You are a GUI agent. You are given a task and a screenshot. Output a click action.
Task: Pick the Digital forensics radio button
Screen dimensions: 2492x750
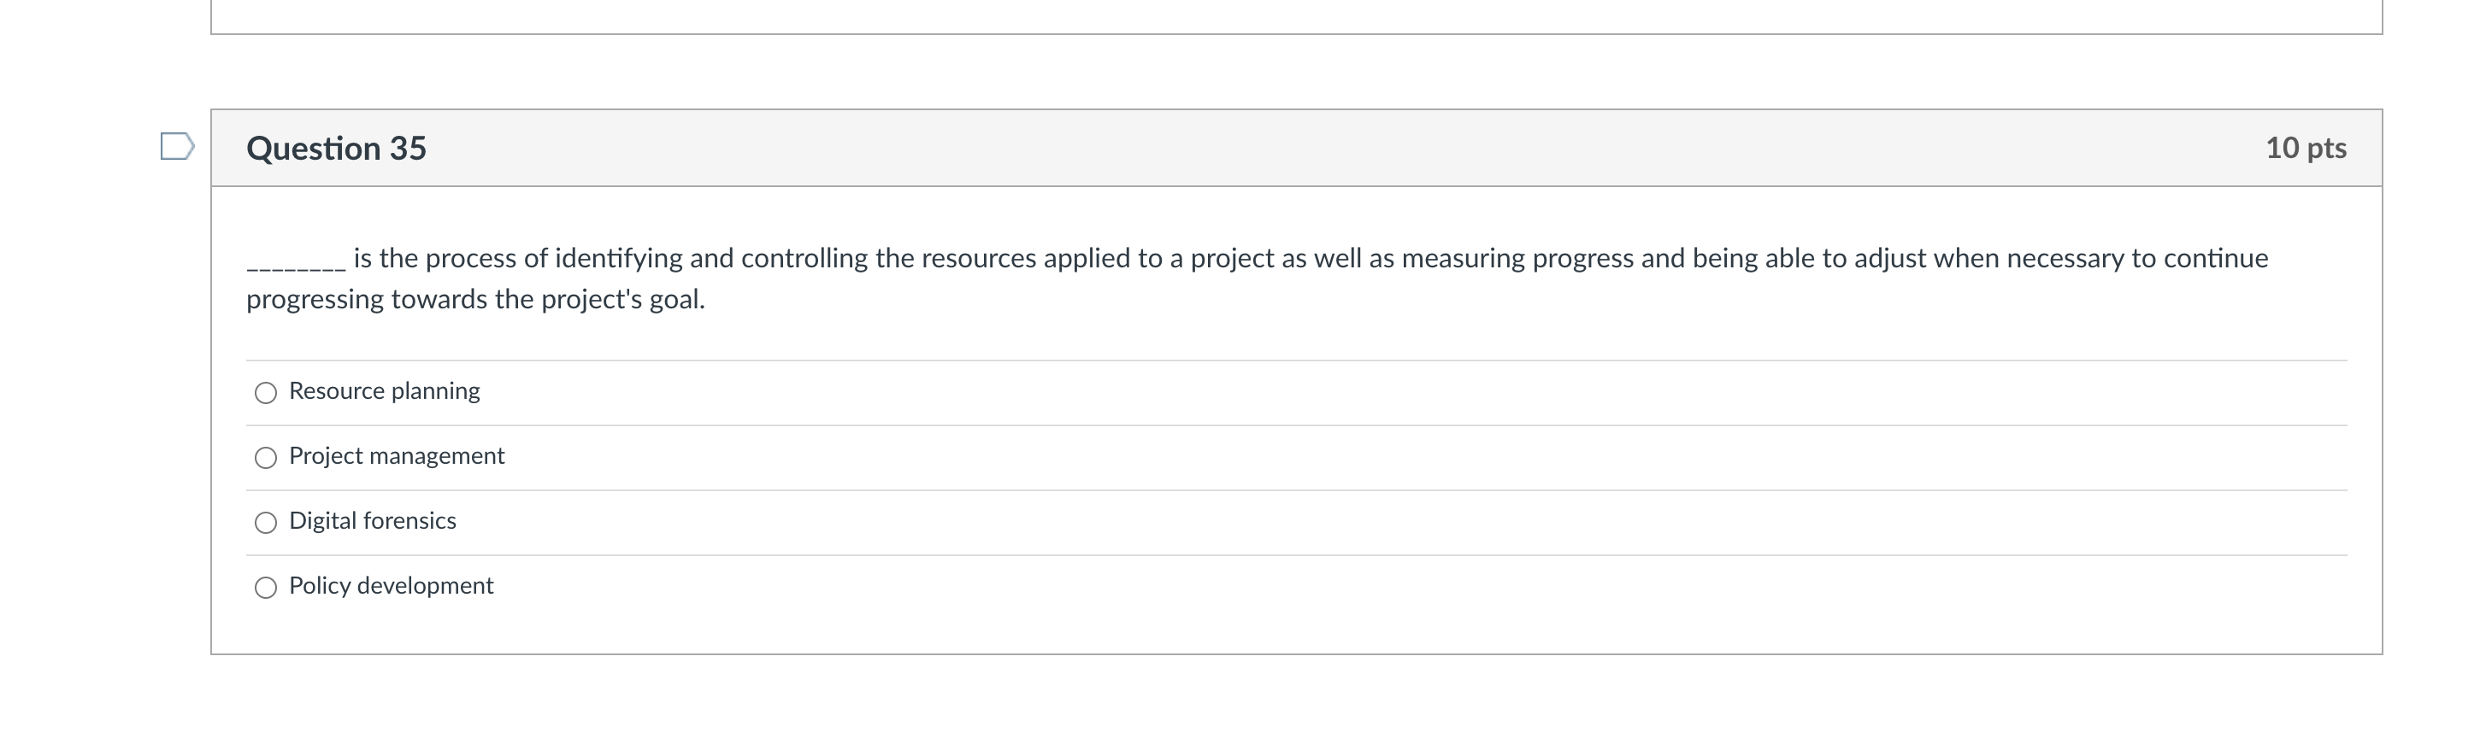(x=265, y=523)
